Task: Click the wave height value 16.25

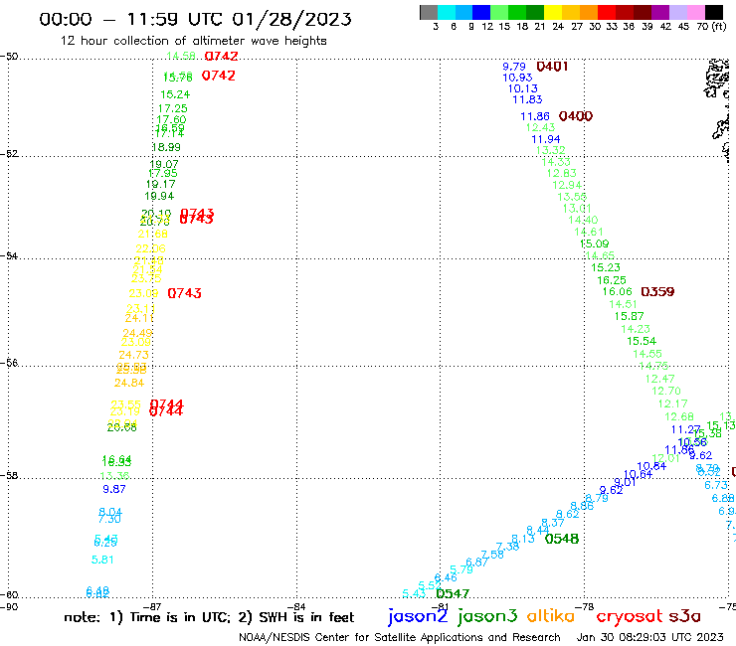Action: [612, 280]
